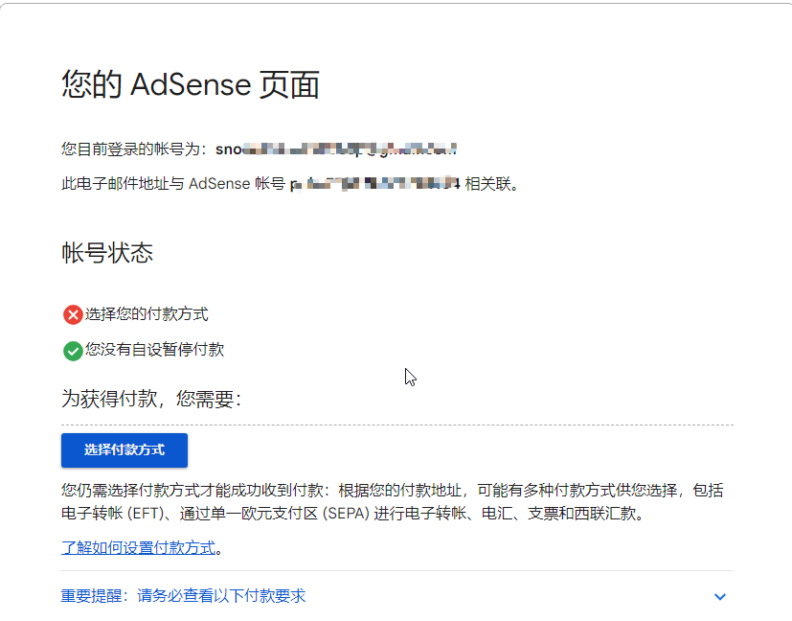
Task: Click the blurred AdSense account ID
Action: [x=375, y=183]
